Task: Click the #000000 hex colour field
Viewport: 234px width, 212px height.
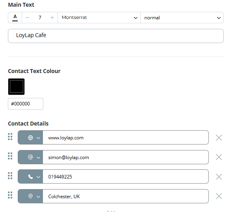Action: pyautogui.click(x=26, y=104)
